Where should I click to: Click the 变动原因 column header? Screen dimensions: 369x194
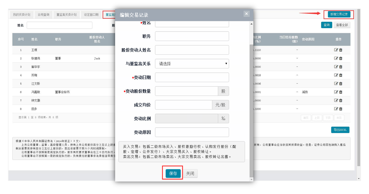click(x=308, y=39)
